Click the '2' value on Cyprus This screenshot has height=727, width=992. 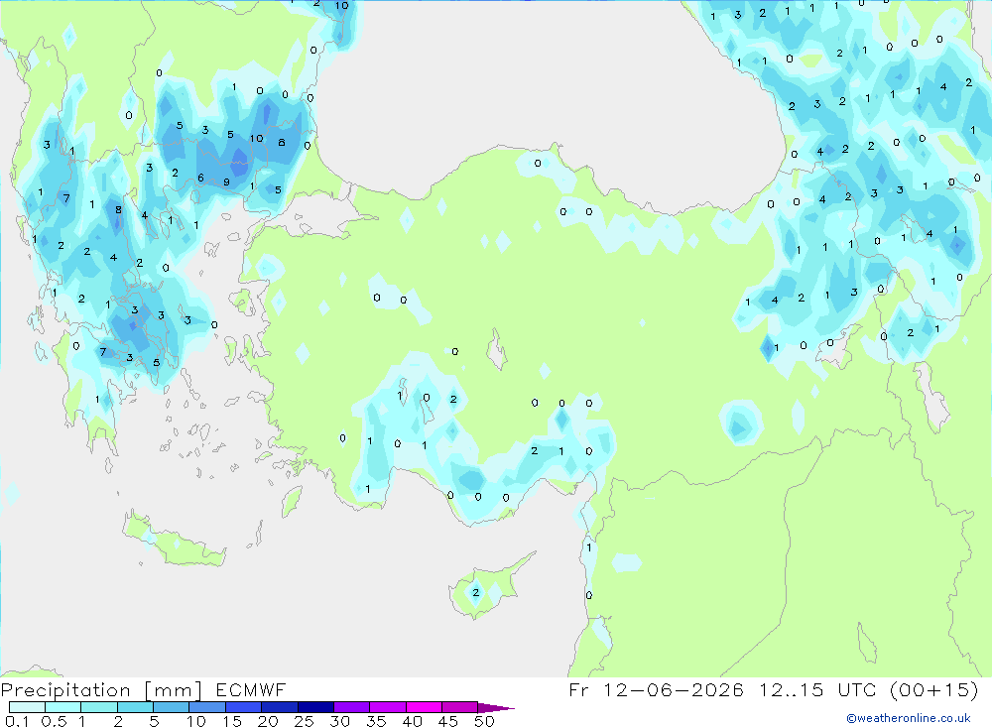pos(476,593)
